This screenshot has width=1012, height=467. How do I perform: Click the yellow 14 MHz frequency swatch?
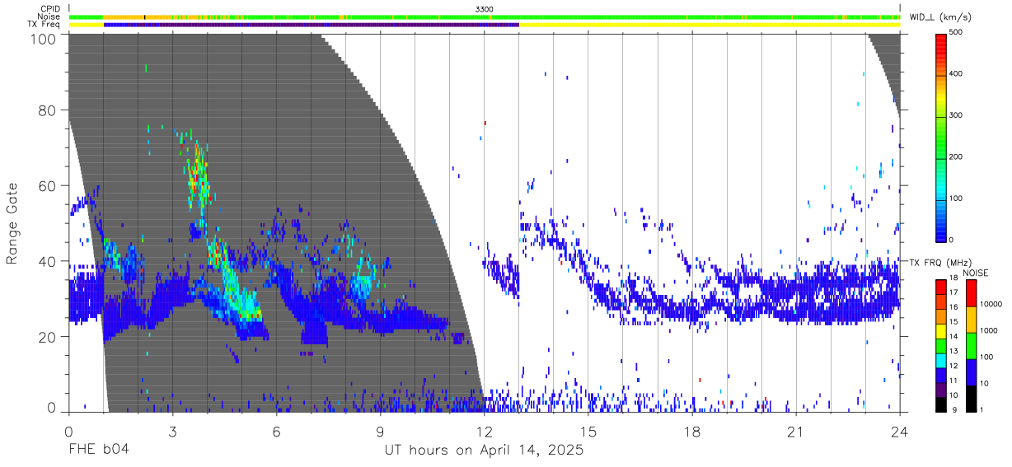pos(940,330)
